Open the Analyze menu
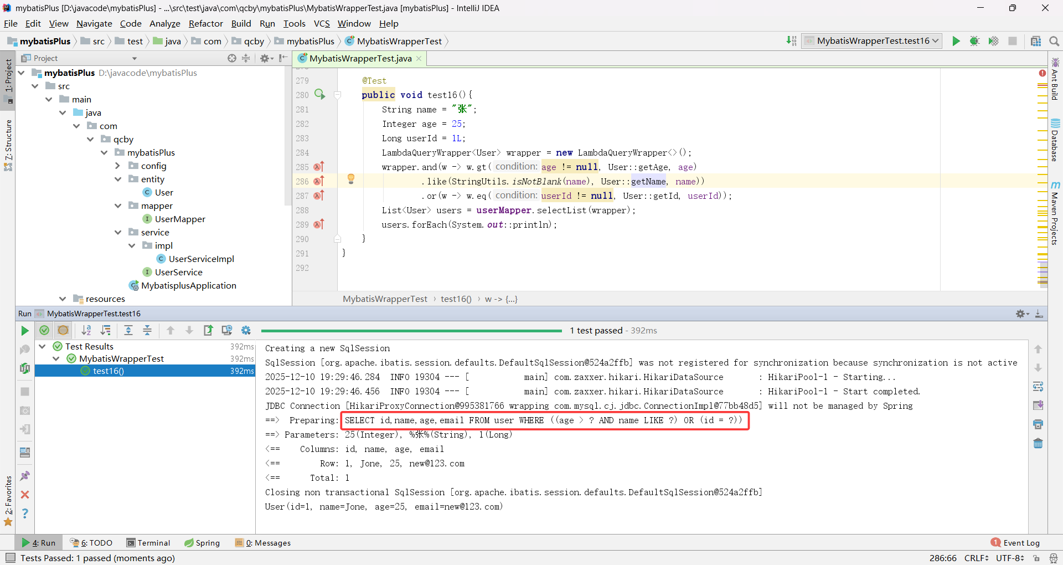 [x=165, y=23]
